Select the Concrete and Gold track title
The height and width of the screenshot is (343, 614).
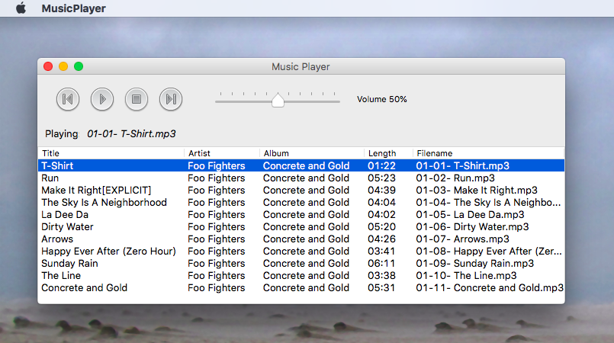coord(84,287)
